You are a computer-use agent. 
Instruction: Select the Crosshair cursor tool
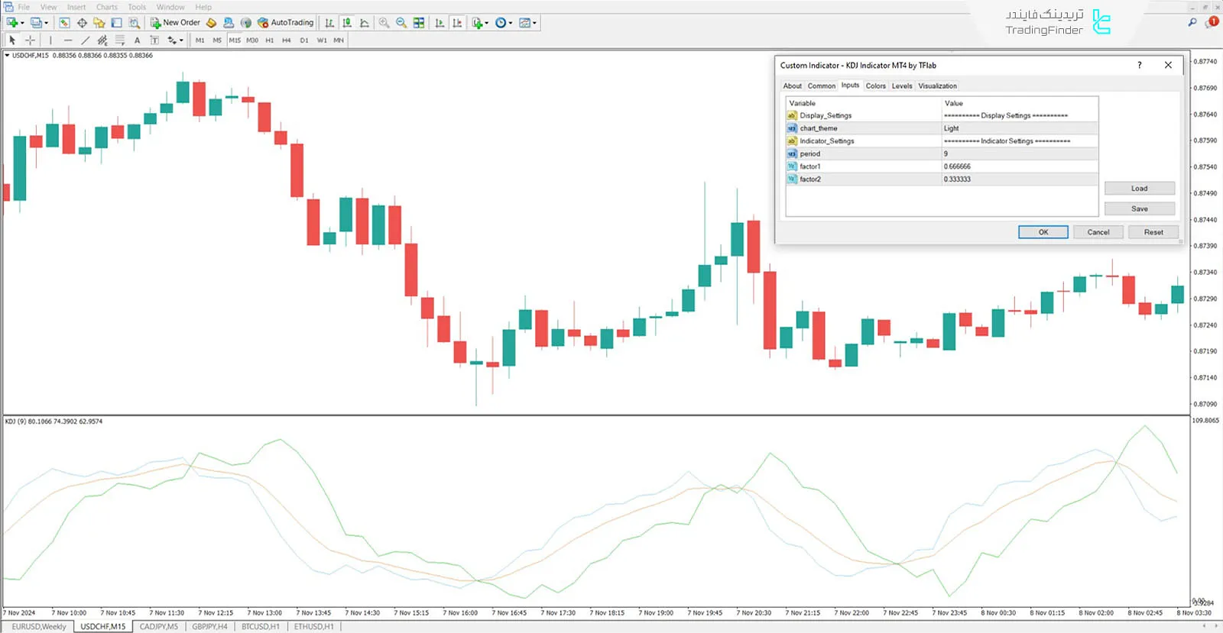[x=30, y=40]
